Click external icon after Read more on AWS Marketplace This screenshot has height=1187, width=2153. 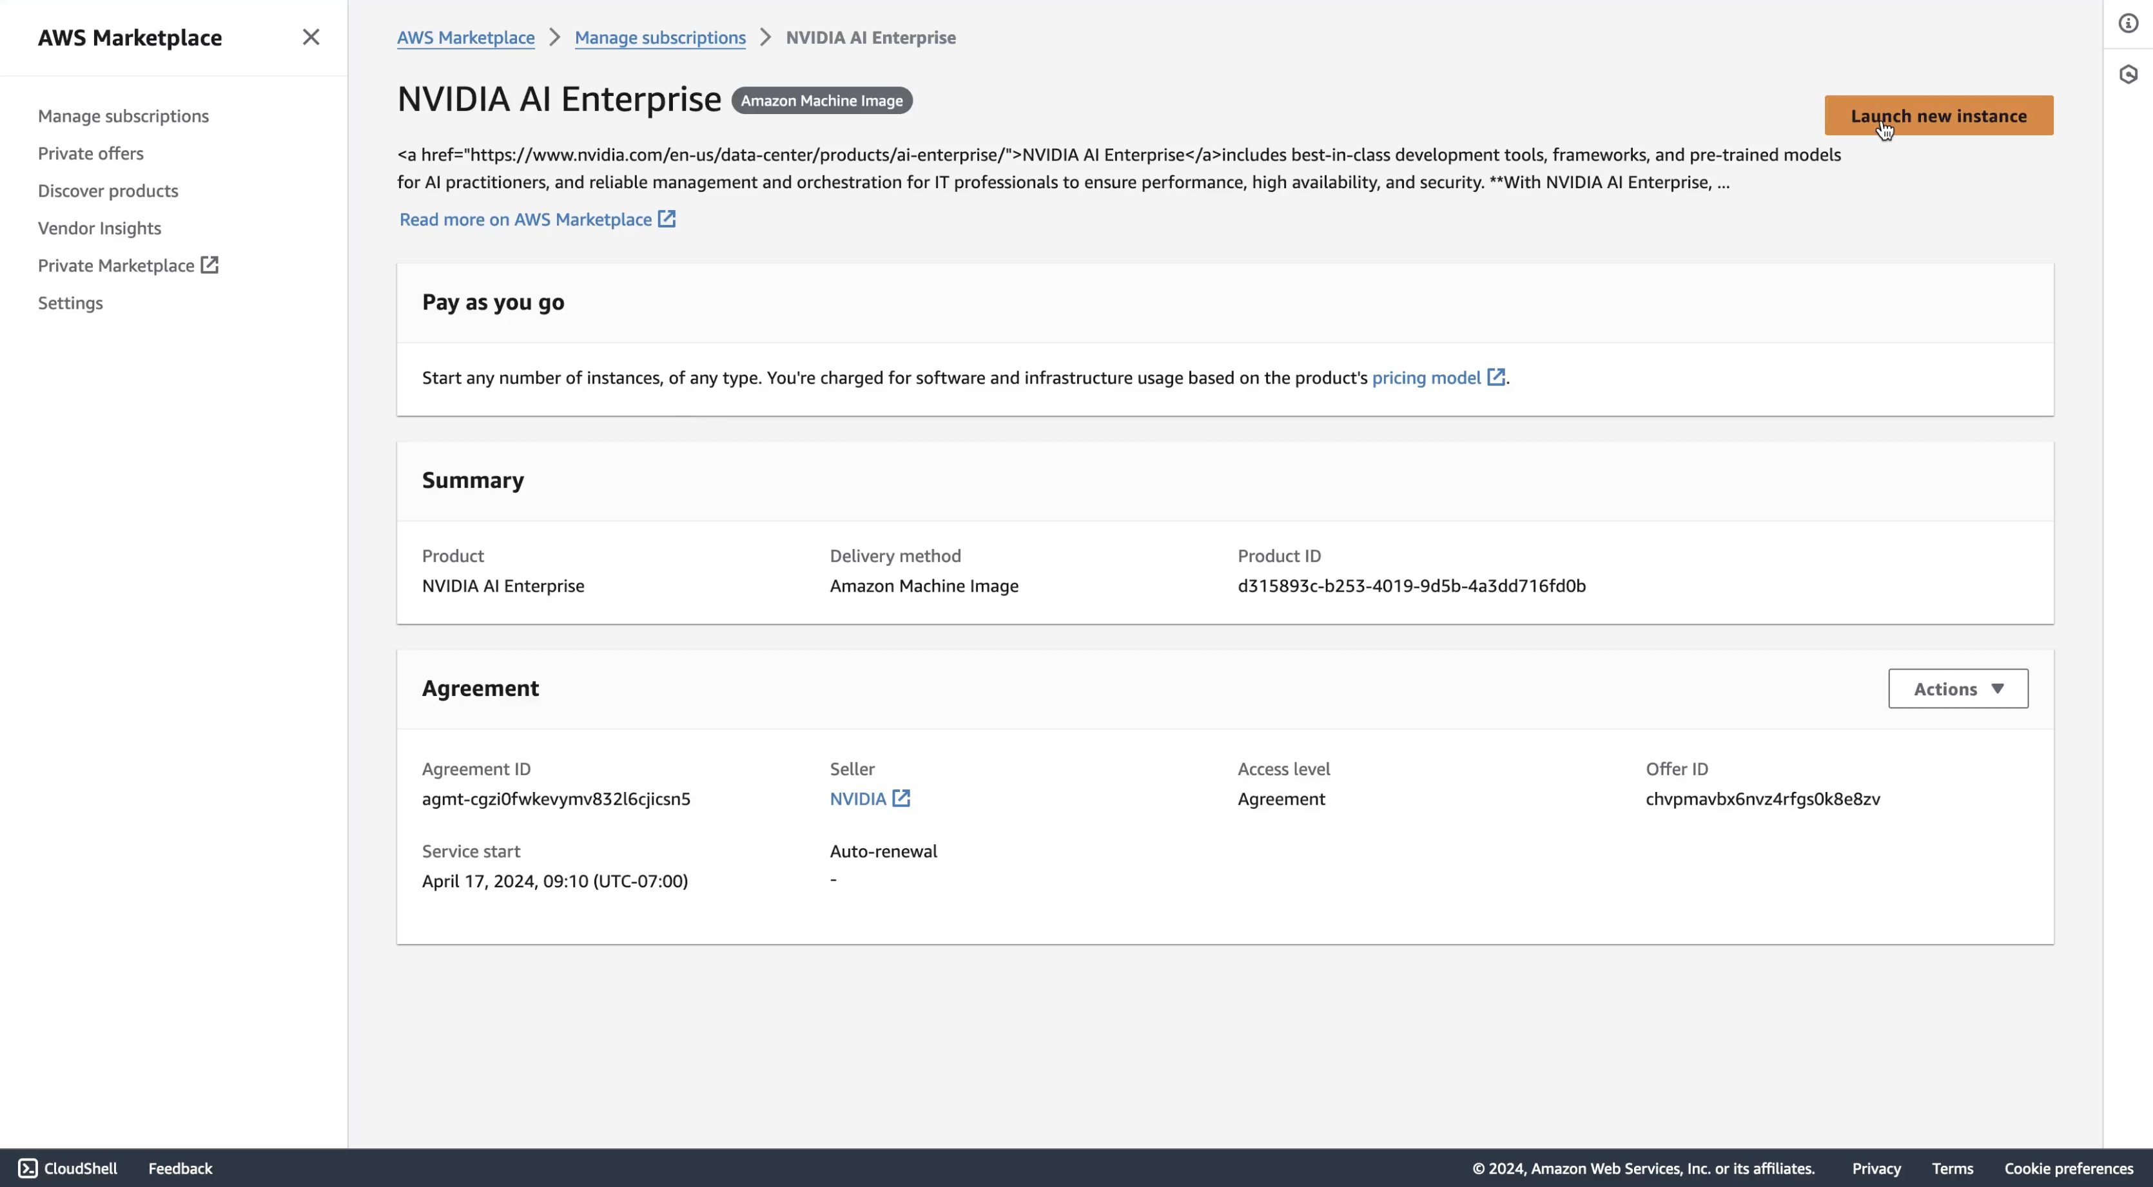[666, 219]
